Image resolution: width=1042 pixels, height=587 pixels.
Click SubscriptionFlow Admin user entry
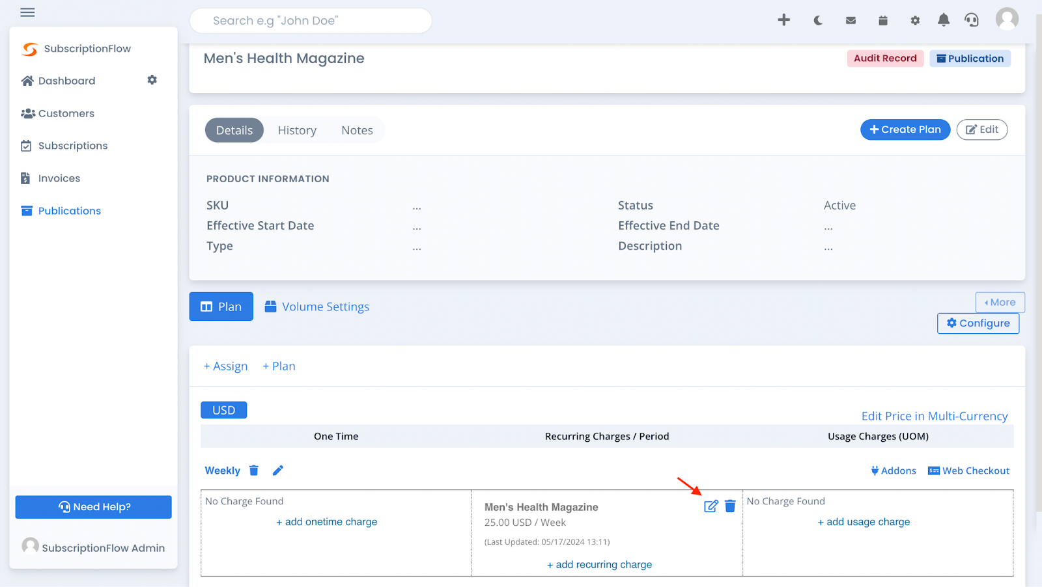click(93, 547)
